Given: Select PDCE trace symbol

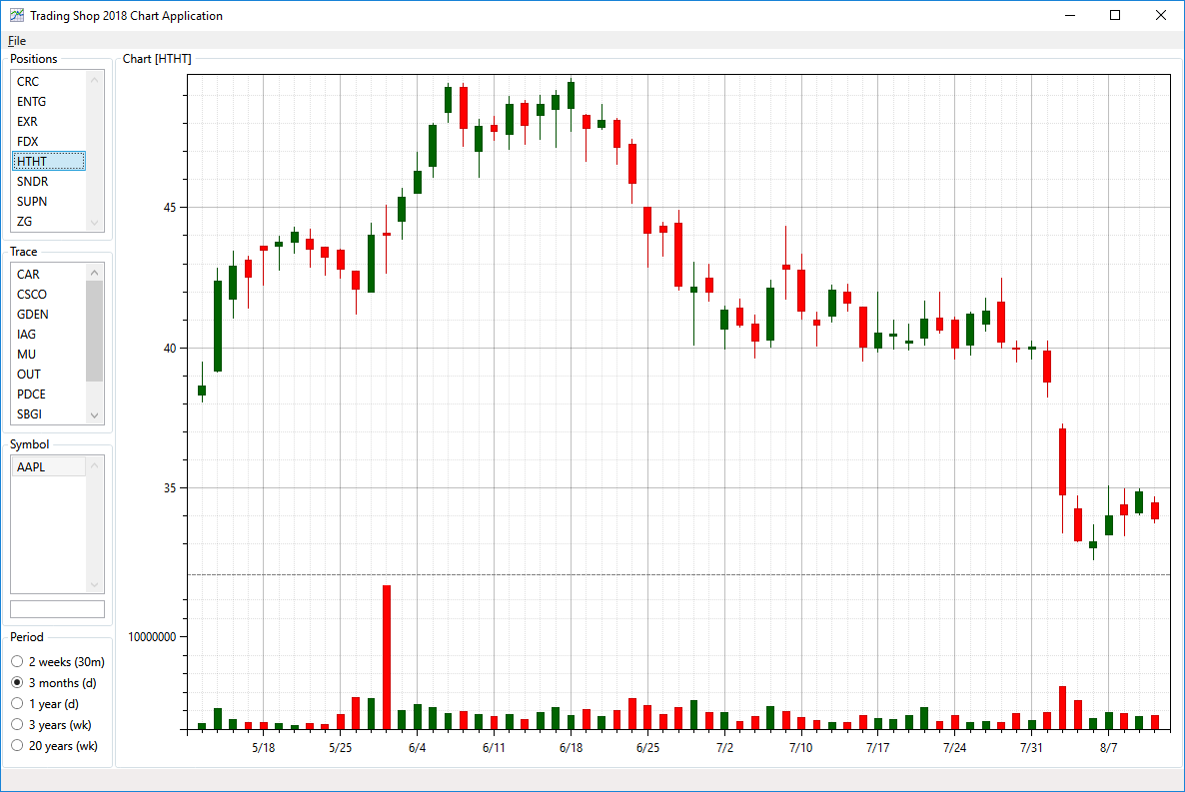Looking at the screenshot, I should [x=48, y=394].
